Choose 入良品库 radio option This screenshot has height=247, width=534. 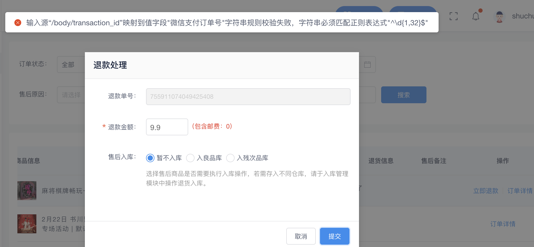click(190, 158)
